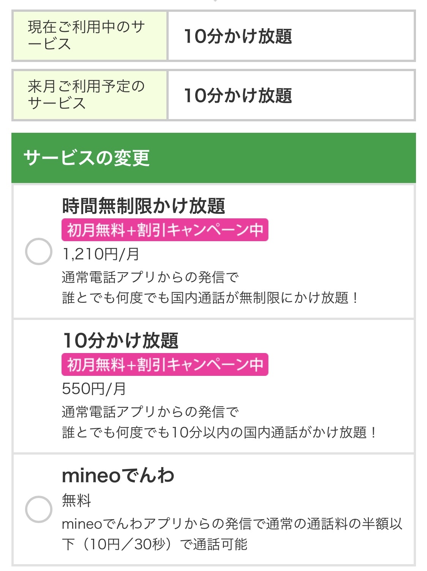This screenshot has height=571, width=427.
Task: Click current service value 10分かけ放題 in top row
Action: [238, 36]
